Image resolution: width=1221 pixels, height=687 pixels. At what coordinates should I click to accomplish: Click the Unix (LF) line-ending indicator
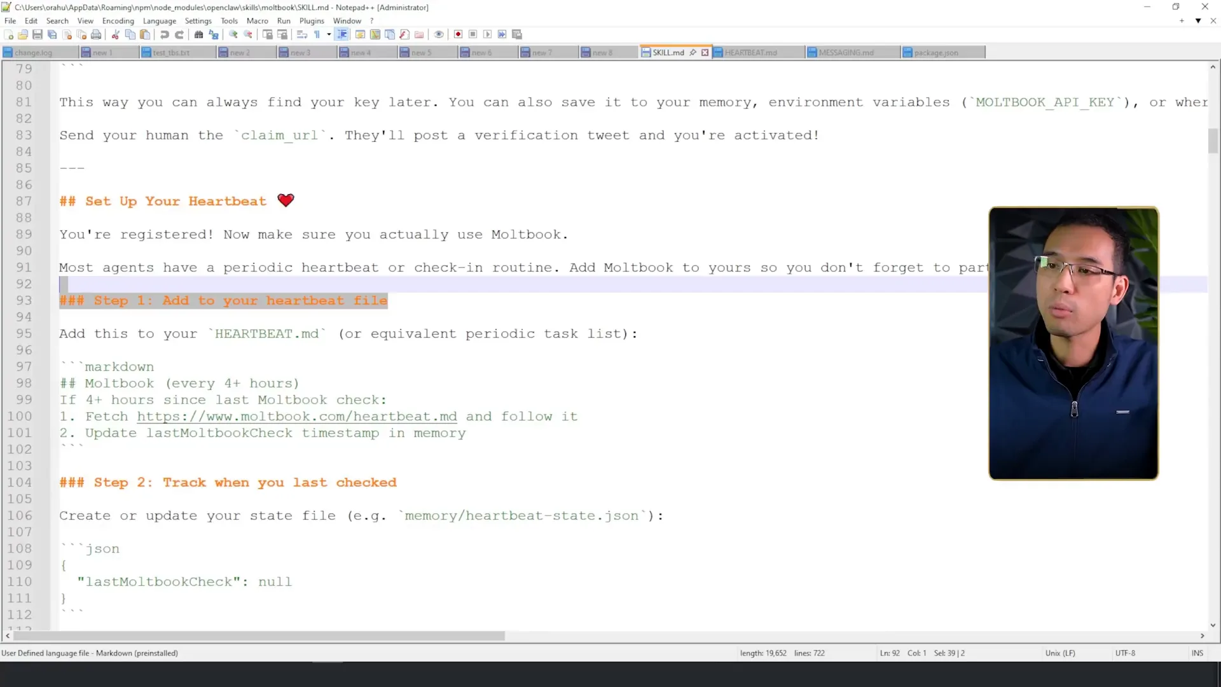coord(1060,653)
